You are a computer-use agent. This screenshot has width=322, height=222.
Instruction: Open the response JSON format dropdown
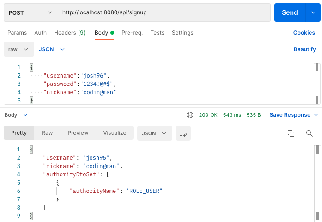(x=154, y=133)
